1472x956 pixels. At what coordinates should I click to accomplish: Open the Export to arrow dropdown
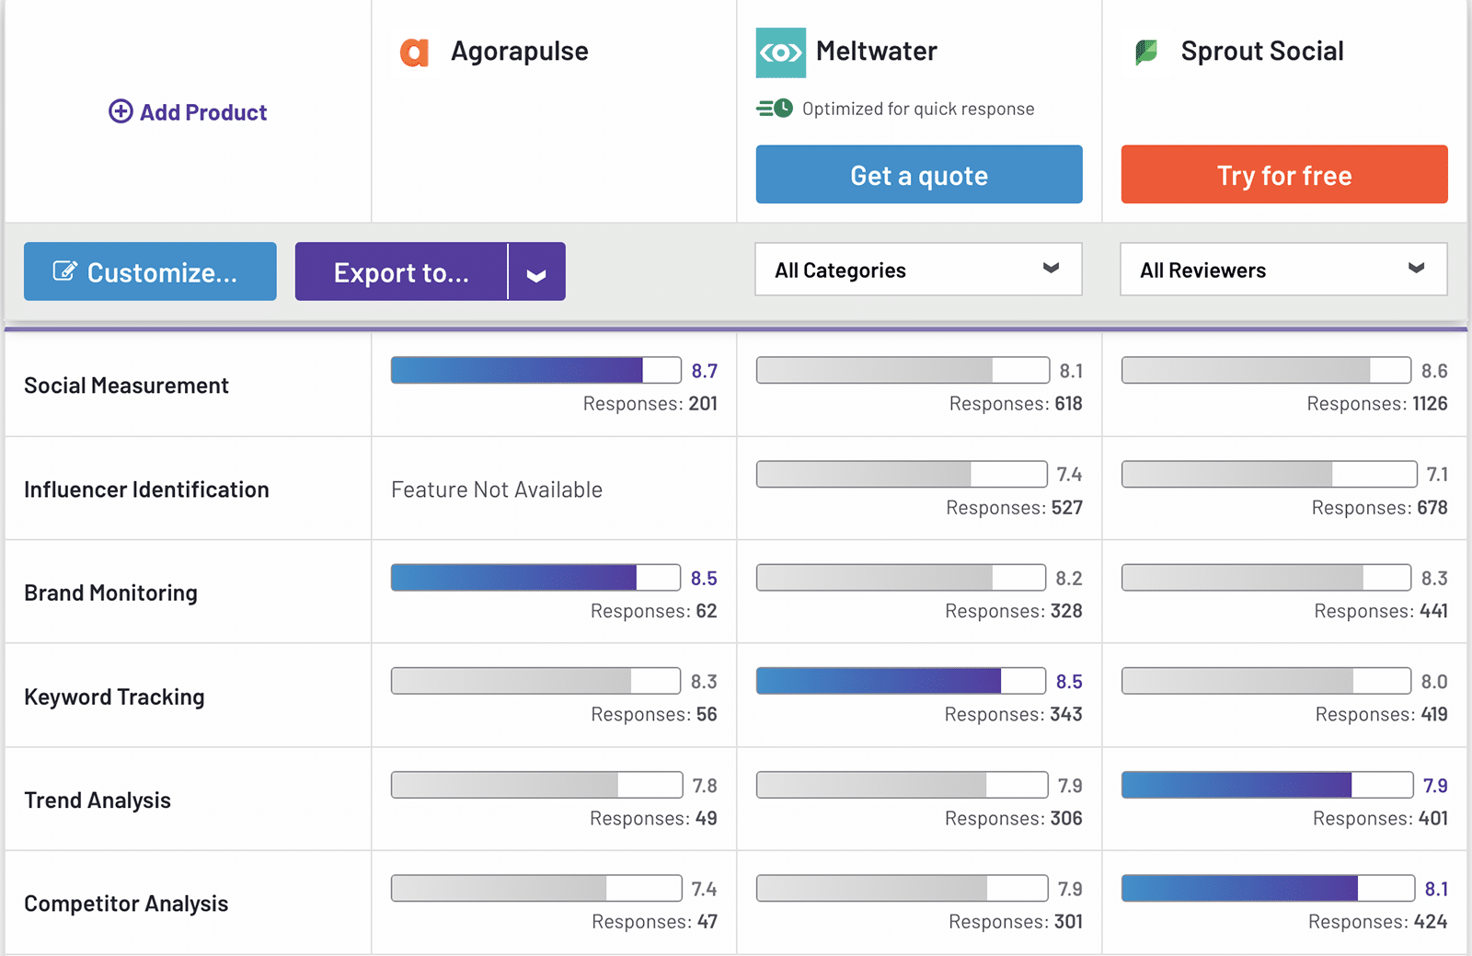click(x=536, y=272)
